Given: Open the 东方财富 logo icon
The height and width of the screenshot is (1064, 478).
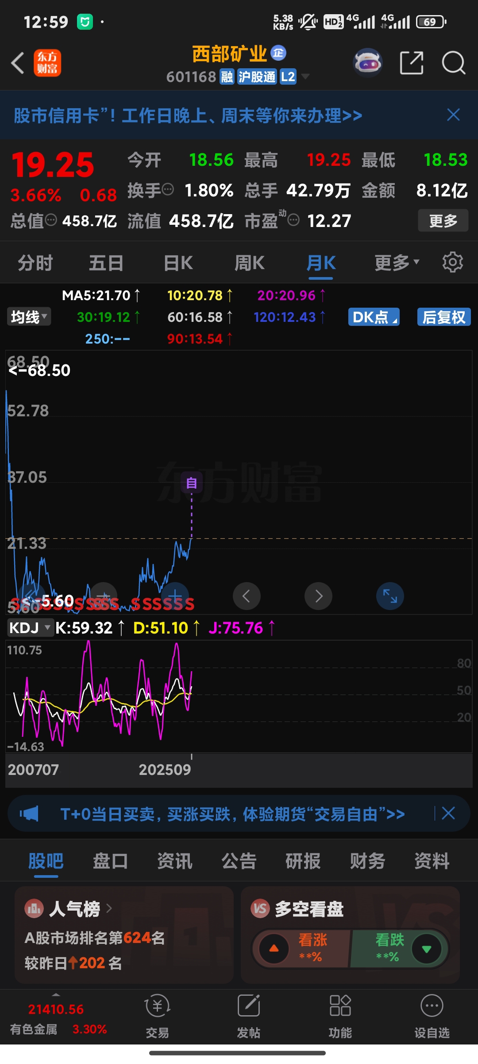Looking at the screenshot, I should point(47,63).
